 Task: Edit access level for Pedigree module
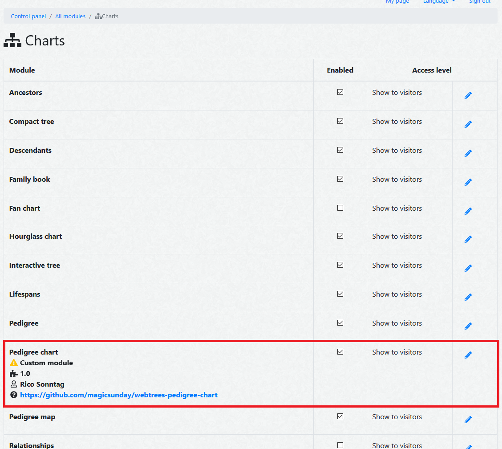(x=468, y=326)
